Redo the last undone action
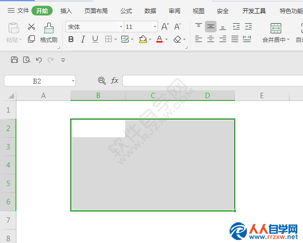Viewport: 303px width, 243px height. pyautogui.click(x=51, y=60)
